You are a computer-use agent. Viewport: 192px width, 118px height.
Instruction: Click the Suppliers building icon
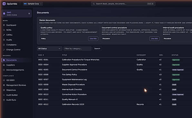click(4, 65)
